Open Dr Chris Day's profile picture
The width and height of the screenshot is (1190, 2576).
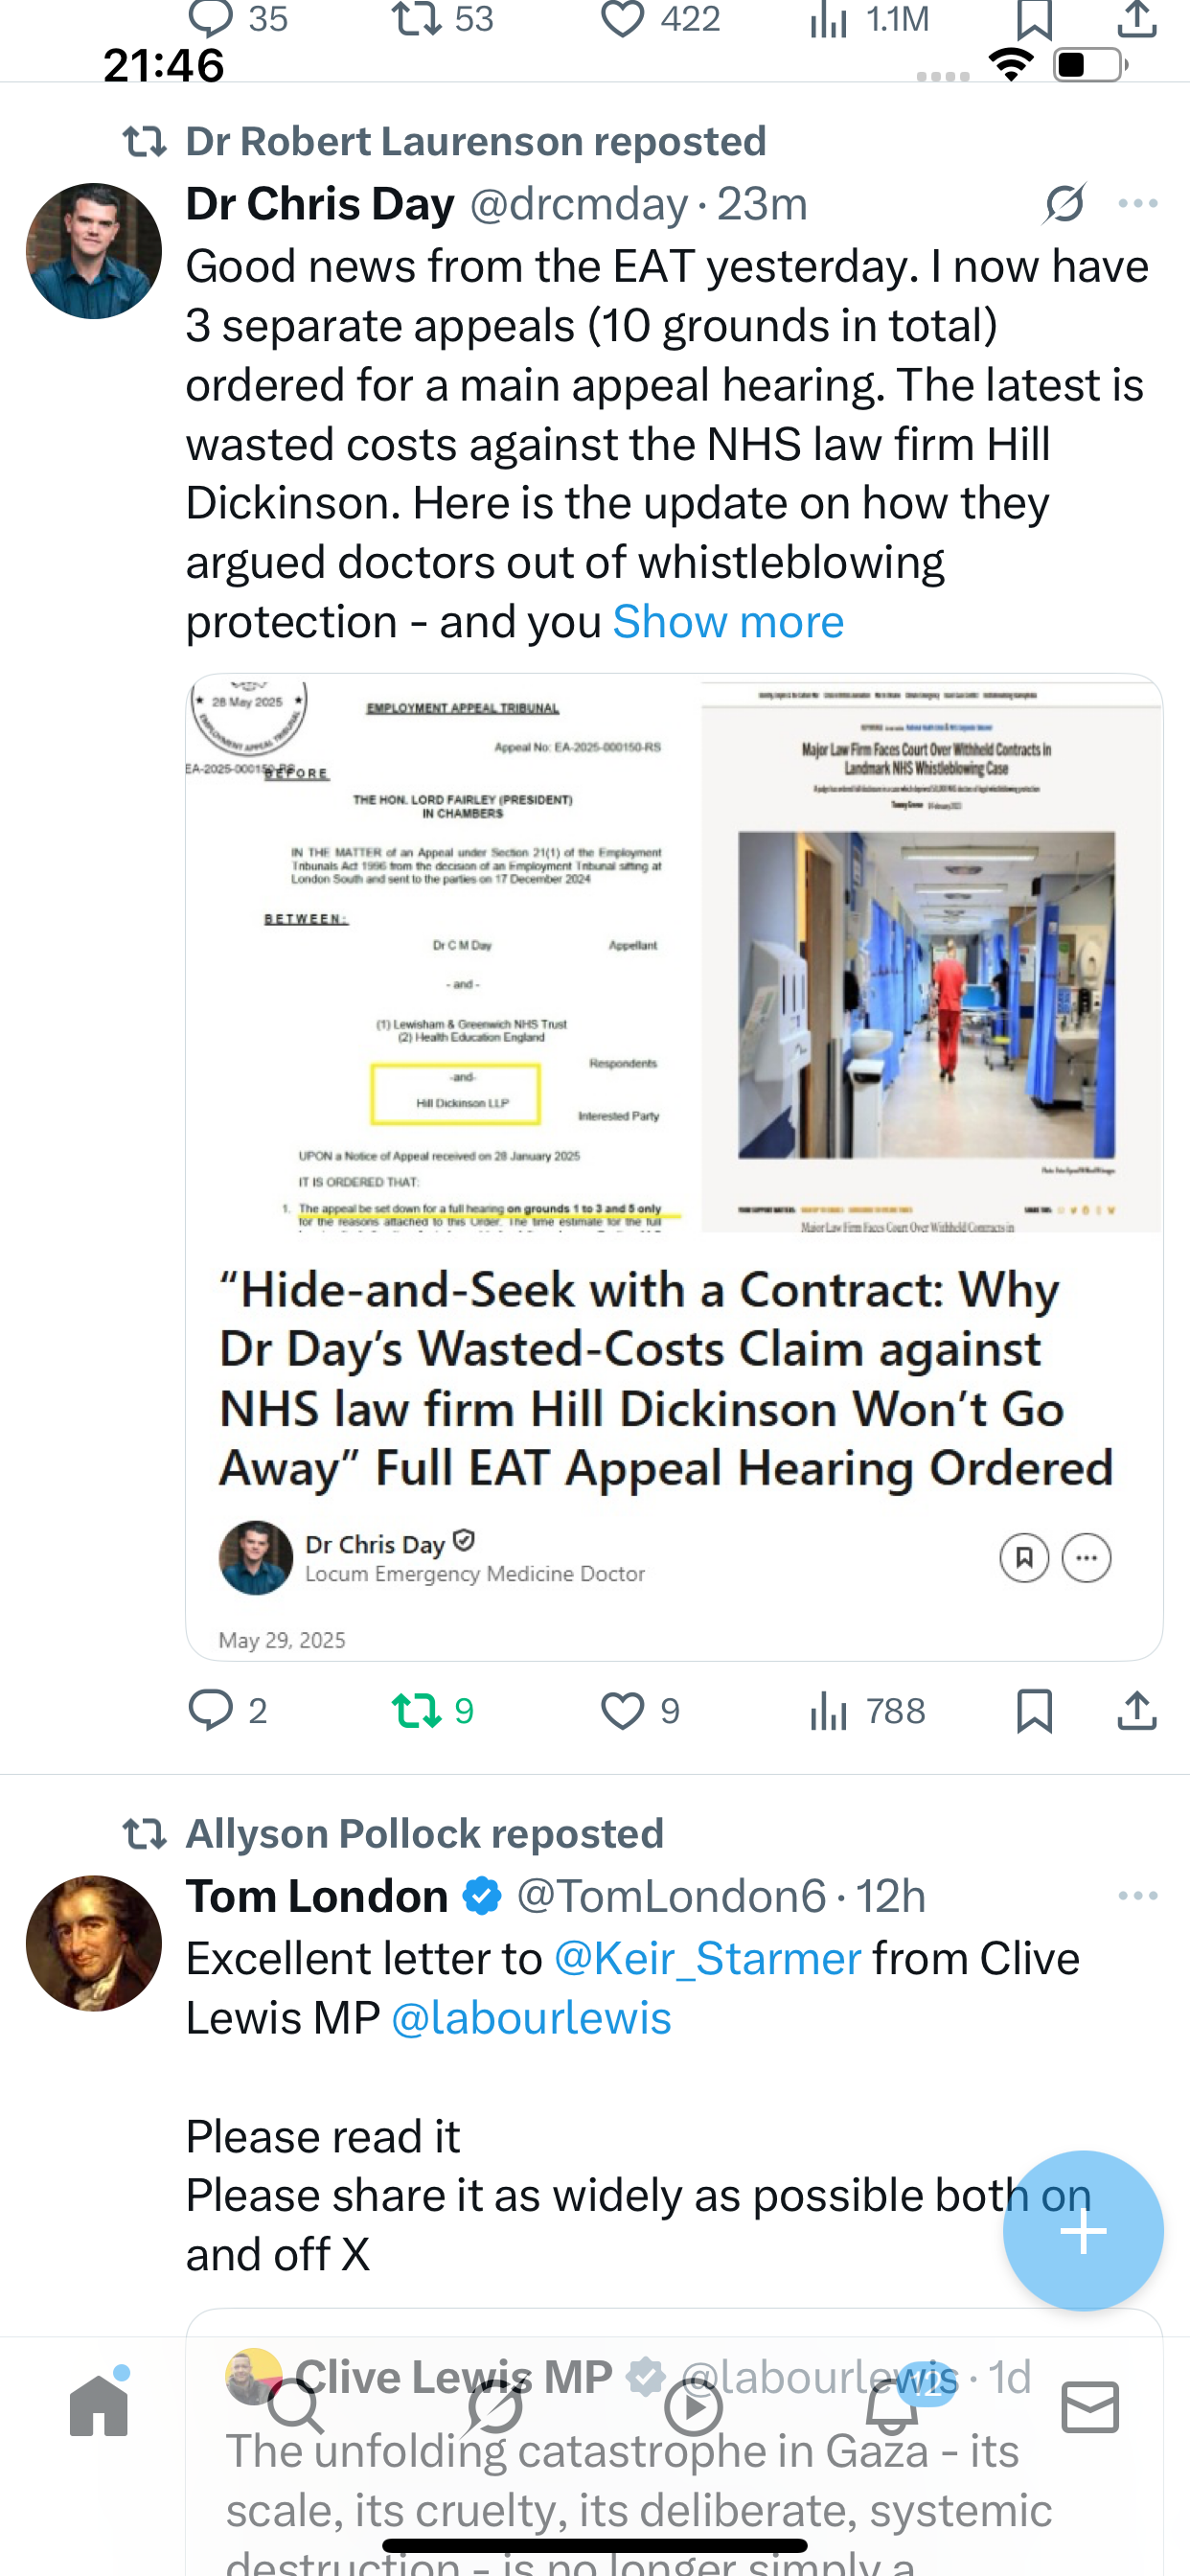94,251
